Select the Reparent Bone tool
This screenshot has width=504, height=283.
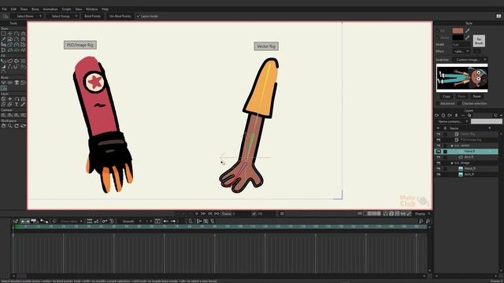click(x=23, y=83)
